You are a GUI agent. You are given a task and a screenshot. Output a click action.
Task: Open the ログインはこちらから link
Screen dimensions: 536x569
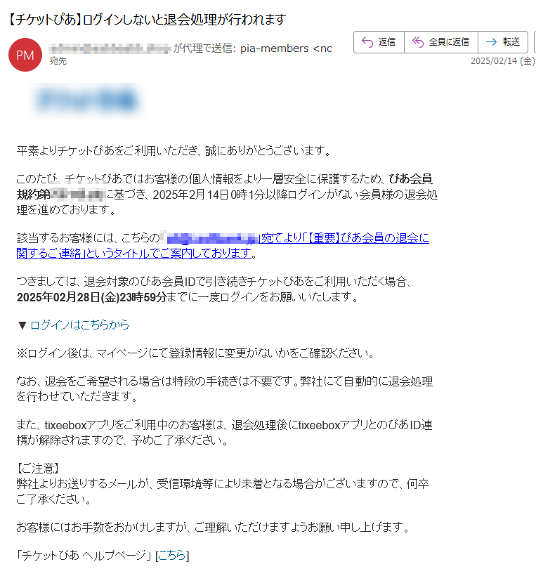click(x=79, y=325)
